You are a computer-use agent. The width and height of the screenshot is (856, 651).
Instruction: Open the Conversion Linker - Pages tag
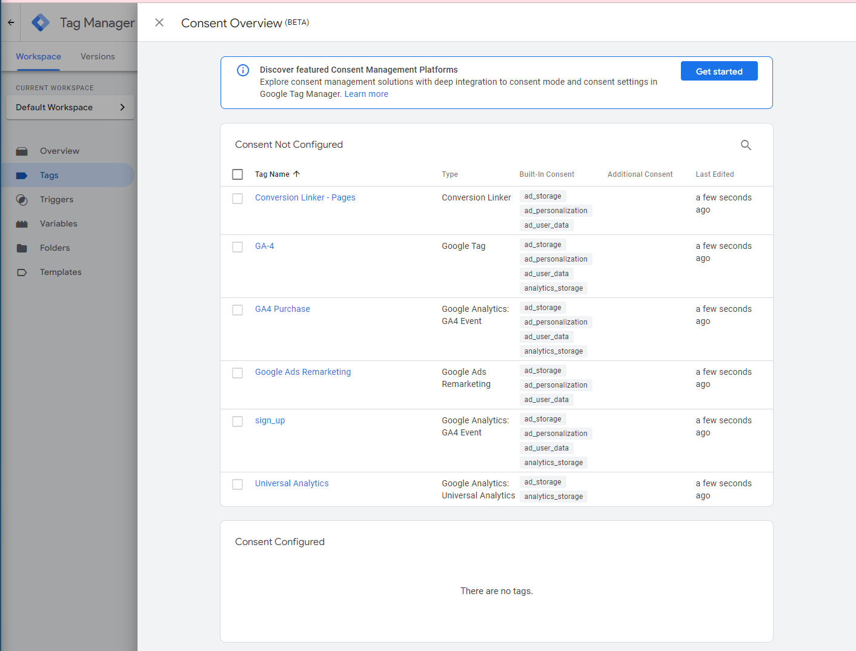point(305,197)
